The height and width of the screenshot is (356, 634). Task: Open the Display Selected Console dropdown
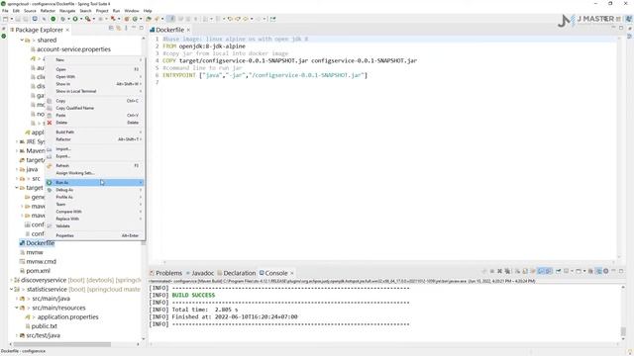(573, 271)
